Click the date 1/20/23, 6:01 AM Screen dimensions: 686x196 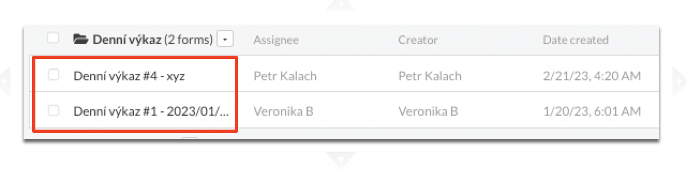(x=592, y=111)
